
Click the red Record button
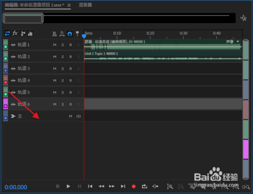click(134, 186)
